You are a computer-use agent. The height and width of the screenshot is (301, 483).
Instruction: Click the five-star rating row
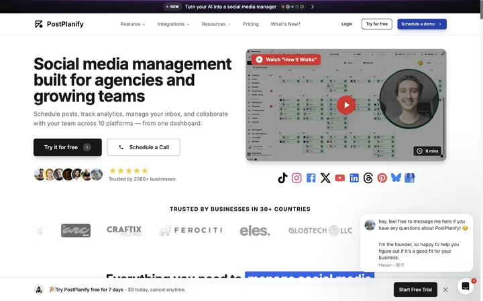pos(129,171)
